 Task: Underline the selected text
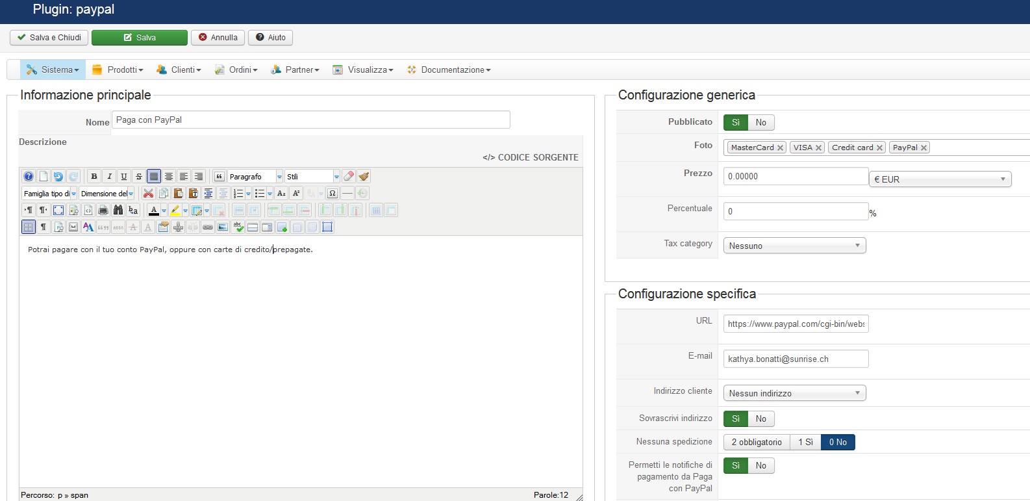pyautogui.click(x=124, y=176)
